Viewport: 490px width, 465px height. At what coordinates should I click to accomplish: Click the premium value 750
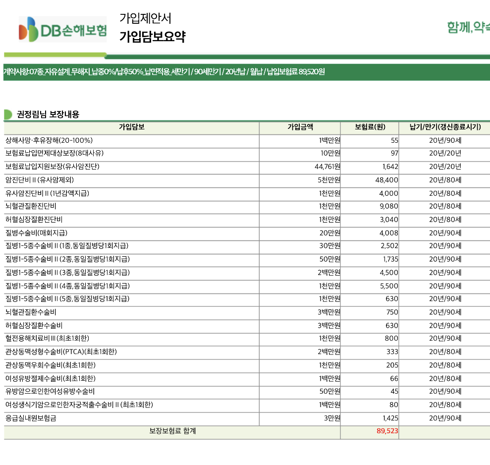392,312
